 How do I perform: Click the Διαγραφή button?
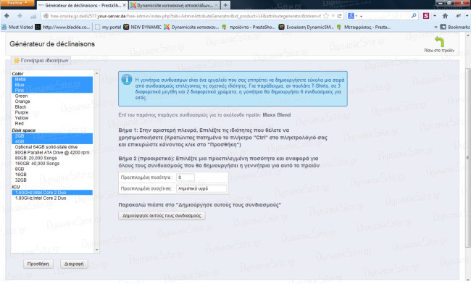74,264
